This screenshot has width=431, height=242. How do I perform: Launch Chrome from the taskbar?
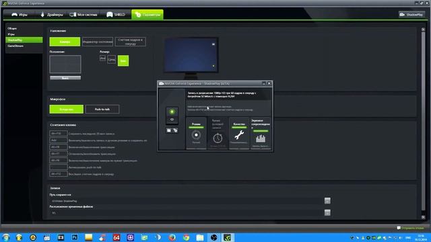tap(186, 237)
